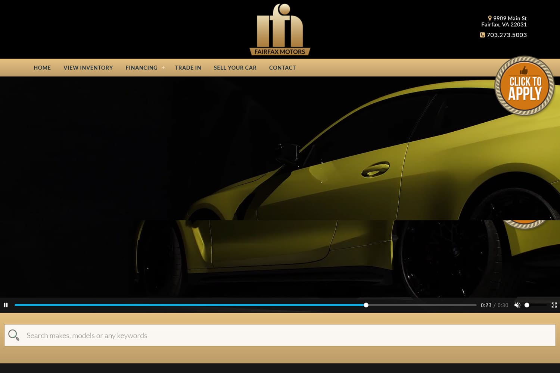Click the location pin icon
The image size is (560, 373).
489,18
